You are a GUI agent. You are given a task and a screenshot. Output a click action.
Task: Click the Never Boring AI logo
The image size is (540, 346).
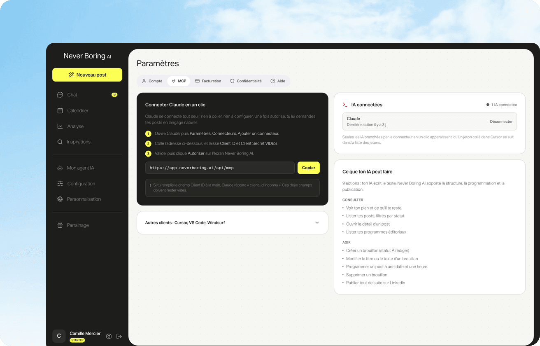click(x=87, y=56)
